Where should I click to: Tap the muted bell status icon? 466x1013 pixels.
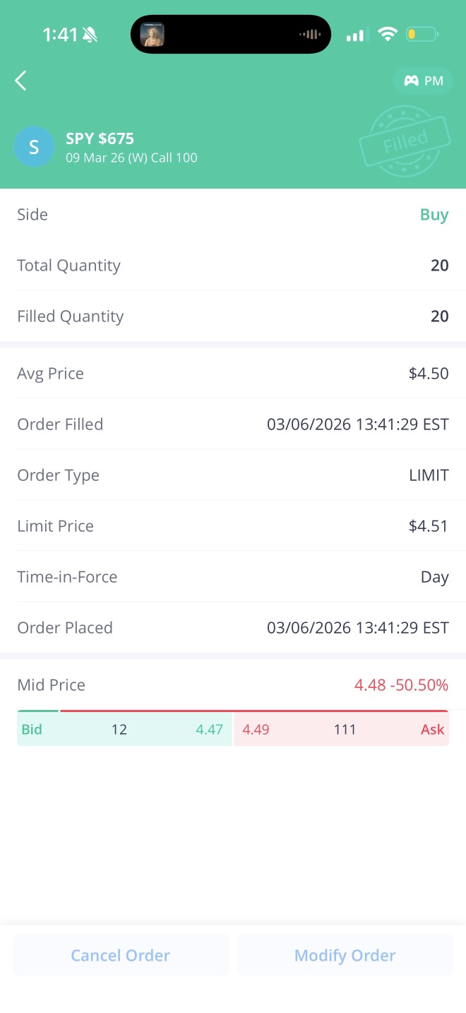coord(90,35)
